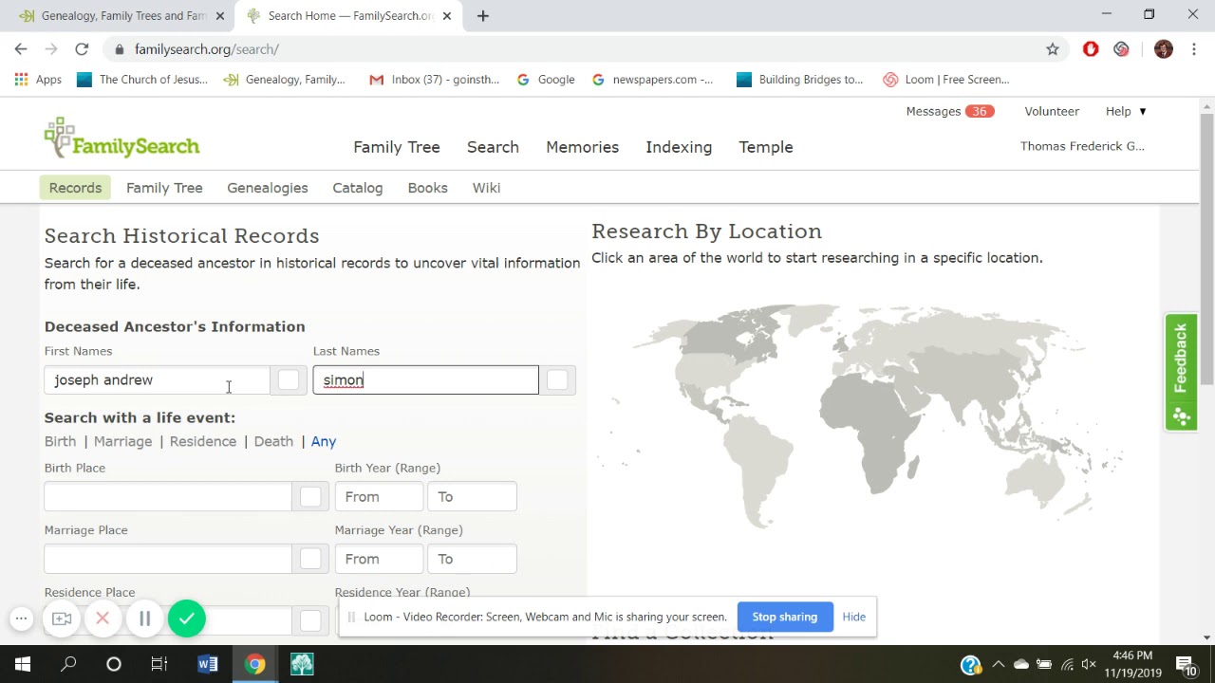
Task: Click the taskbar help question mark icon
Action: pos(970,665)
